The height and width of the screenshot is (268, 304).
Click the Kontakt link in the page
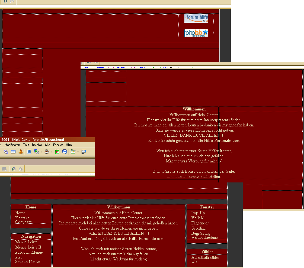(22, 218)
